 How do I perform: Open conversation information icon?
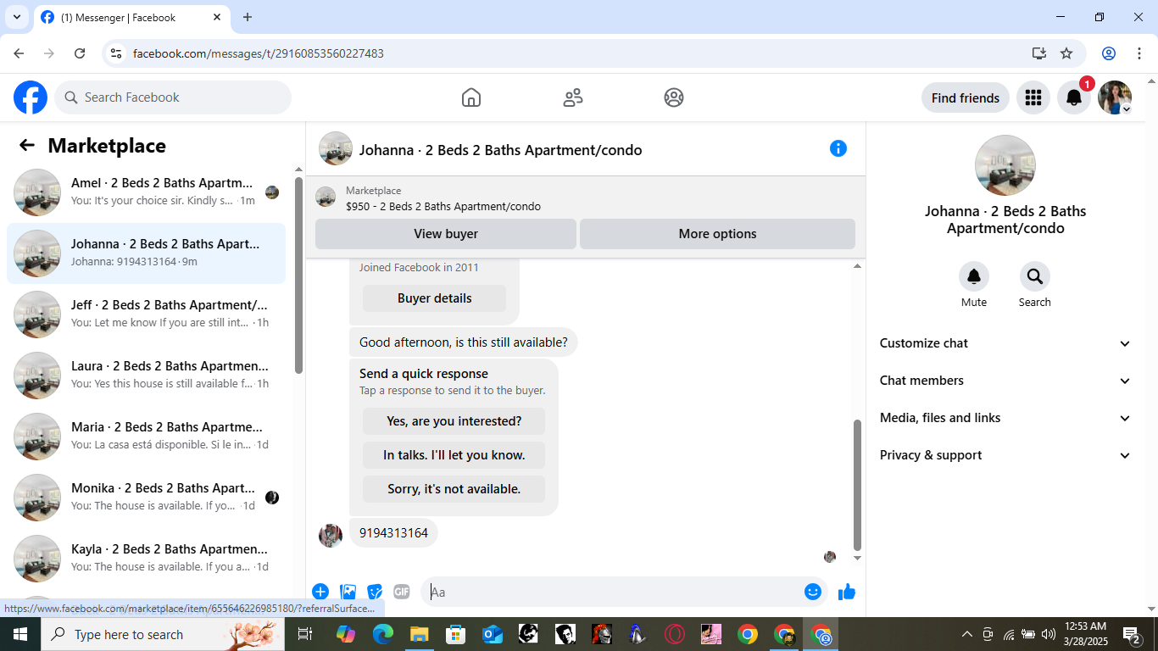tap(838, 148)
